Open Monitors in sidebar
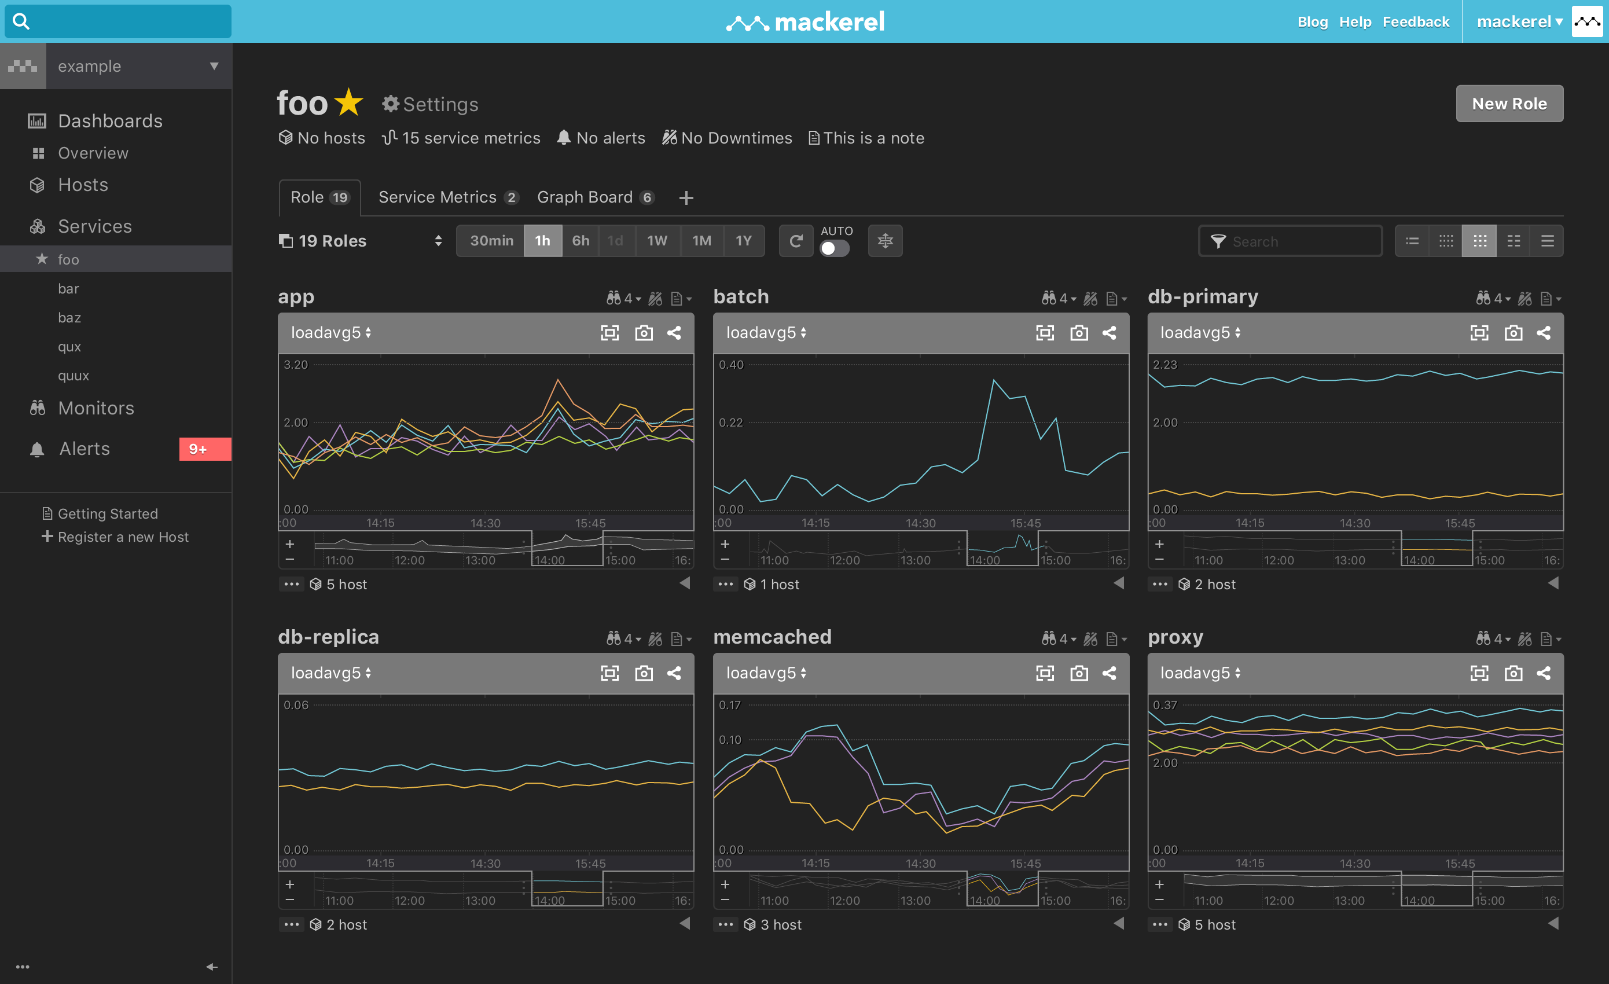This screenshot has height=984, width=1609. (x=82, y=408)
